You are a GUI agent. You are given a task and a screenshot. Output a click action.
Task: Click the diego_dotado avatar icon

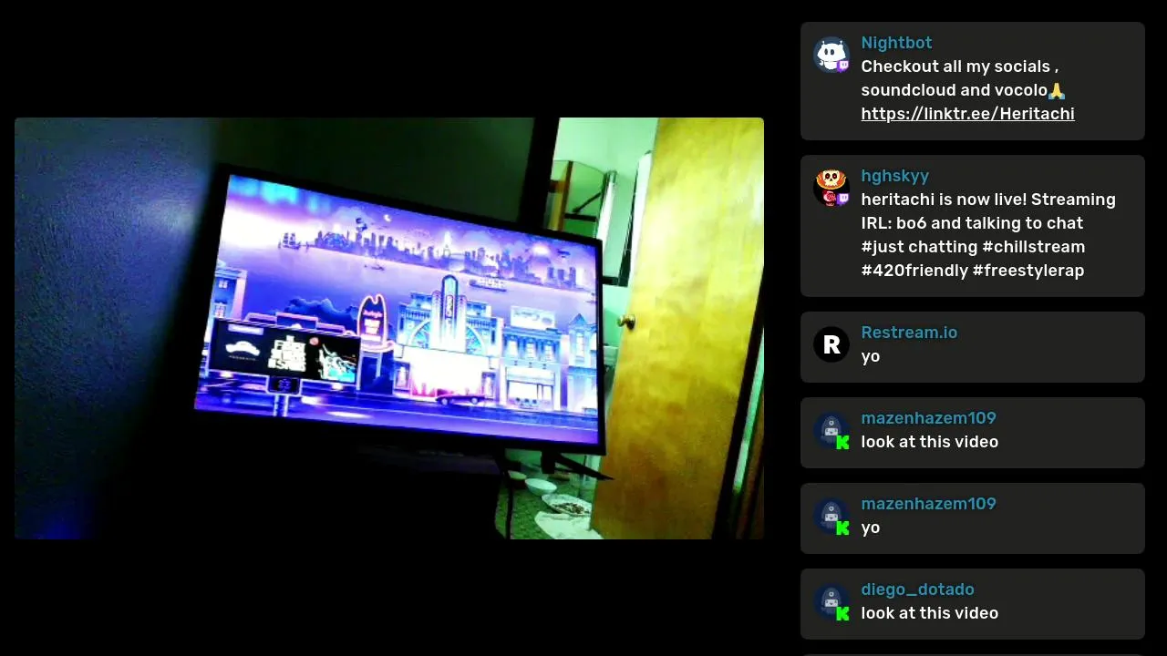[831, 602]
